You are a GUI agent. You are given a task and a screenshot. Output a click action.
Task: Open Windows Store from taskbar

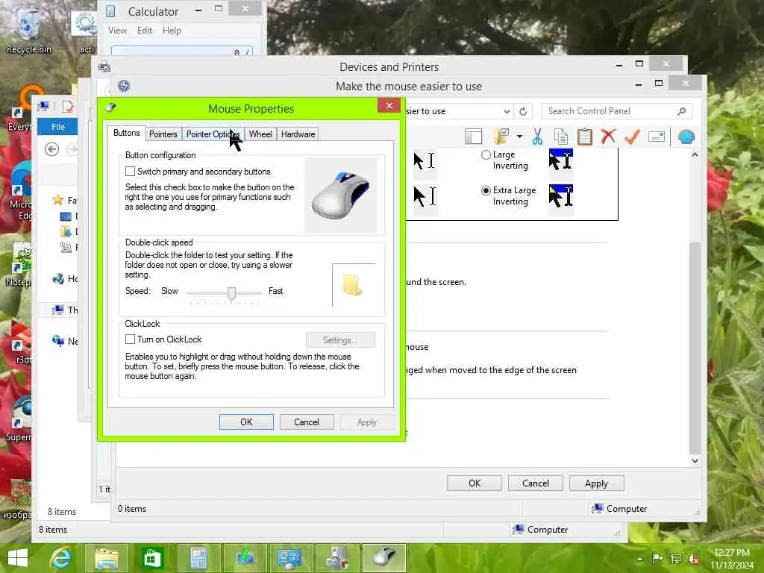[152, 558]
